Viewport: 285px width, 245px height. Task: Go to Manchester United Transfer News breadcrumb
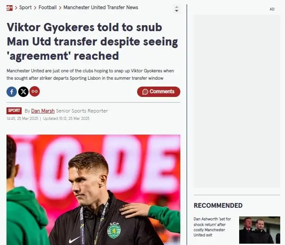[x=101, y=7]
